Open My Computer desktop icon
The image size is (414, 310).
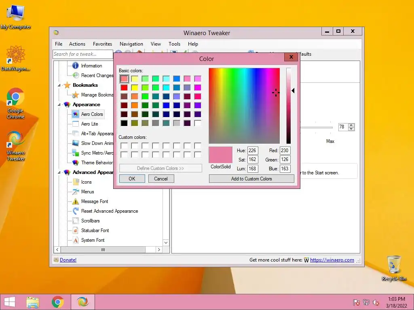[16, 17]
